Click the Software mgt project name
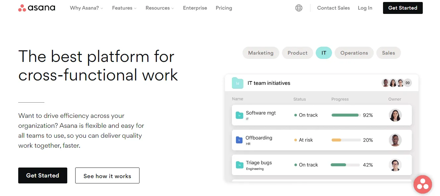 (x=261, y=113)
